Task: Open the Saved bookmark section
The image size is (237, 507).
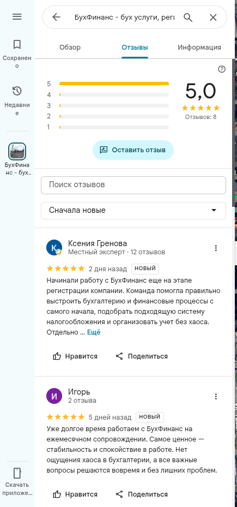Action: click(x=17, y=45)
